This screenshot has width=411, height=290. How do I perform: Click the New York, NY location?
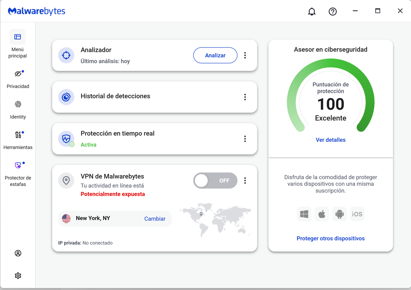tap(93, 218)
